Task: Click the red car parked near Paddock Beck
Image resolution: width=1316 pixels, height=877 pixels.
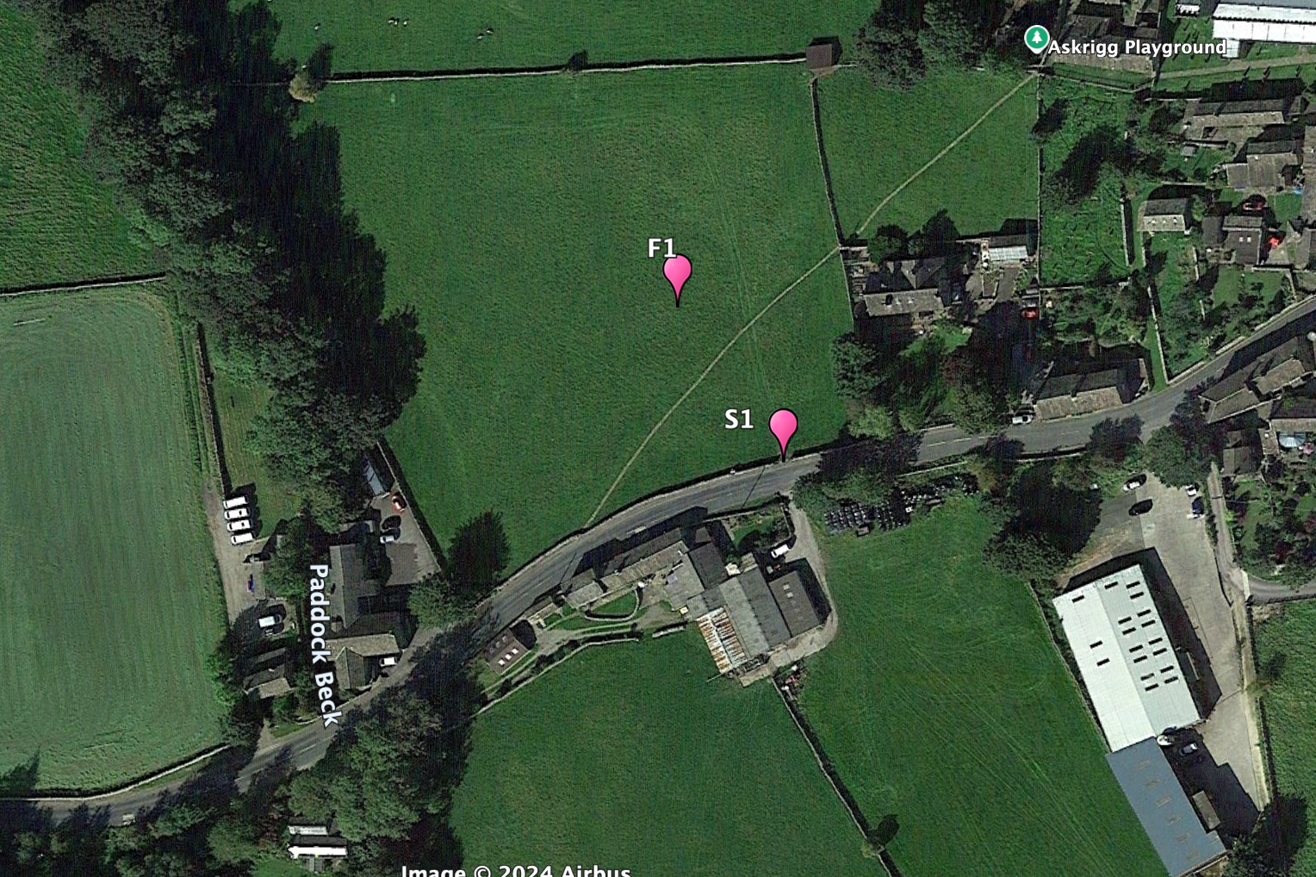Action: (x=397, y=501)
